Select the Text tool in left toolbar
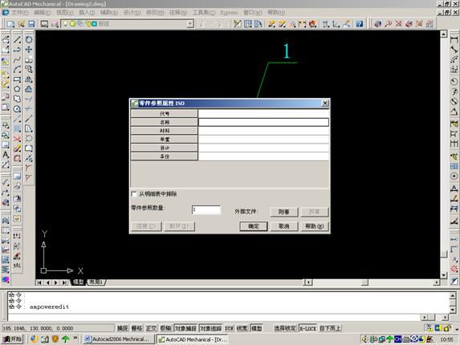 tap(6, 155)
